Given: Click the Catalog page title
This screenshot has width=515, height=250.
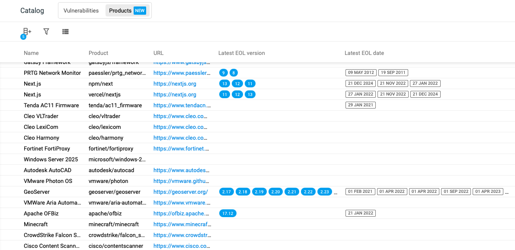Looking at the screenshot, I should tap(32, 10).
